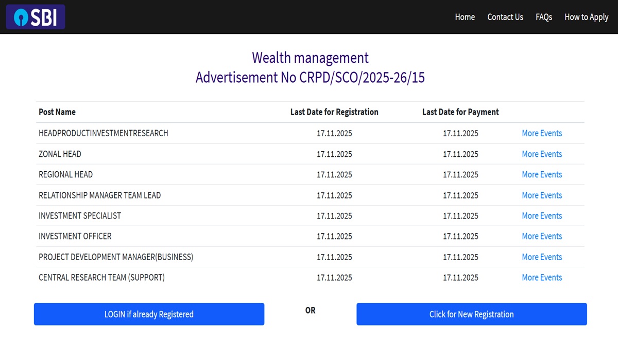Screen dimensions: 618x347
Task: Click More Events for Investment Officer
Action: [542, 236]
